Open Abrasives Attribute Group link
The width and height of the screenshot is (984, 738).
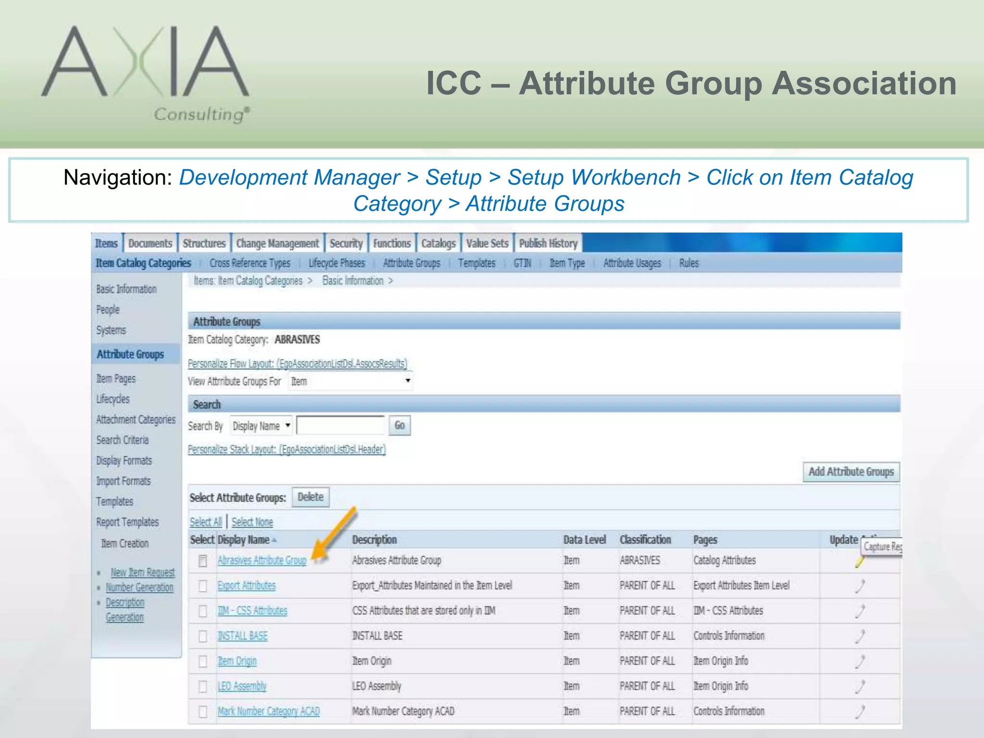[262, 561]
